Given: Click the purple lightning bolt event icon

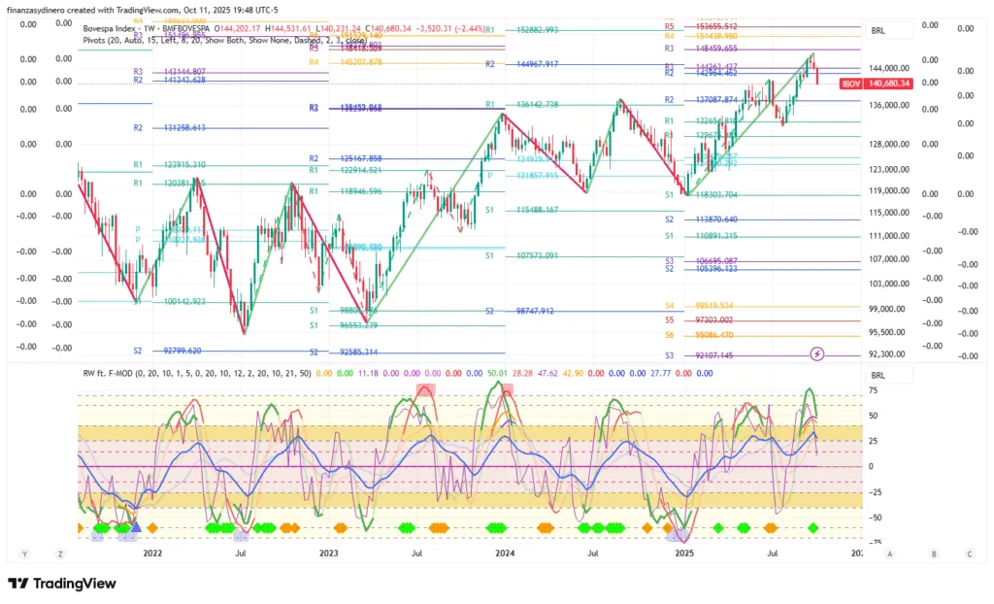Looking at the screenshot, I should point(817,354).
